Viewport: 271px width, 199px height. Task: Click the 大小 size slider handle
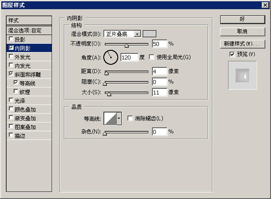(x=109, y=94)
